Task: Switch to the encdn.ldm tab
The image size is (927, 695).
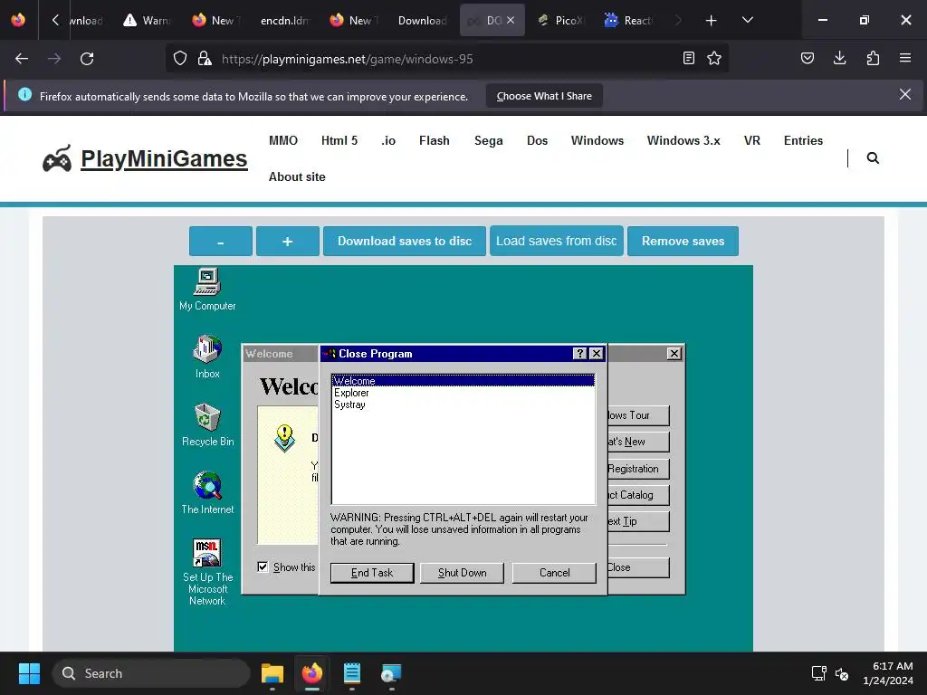Action: coord(283,21)
